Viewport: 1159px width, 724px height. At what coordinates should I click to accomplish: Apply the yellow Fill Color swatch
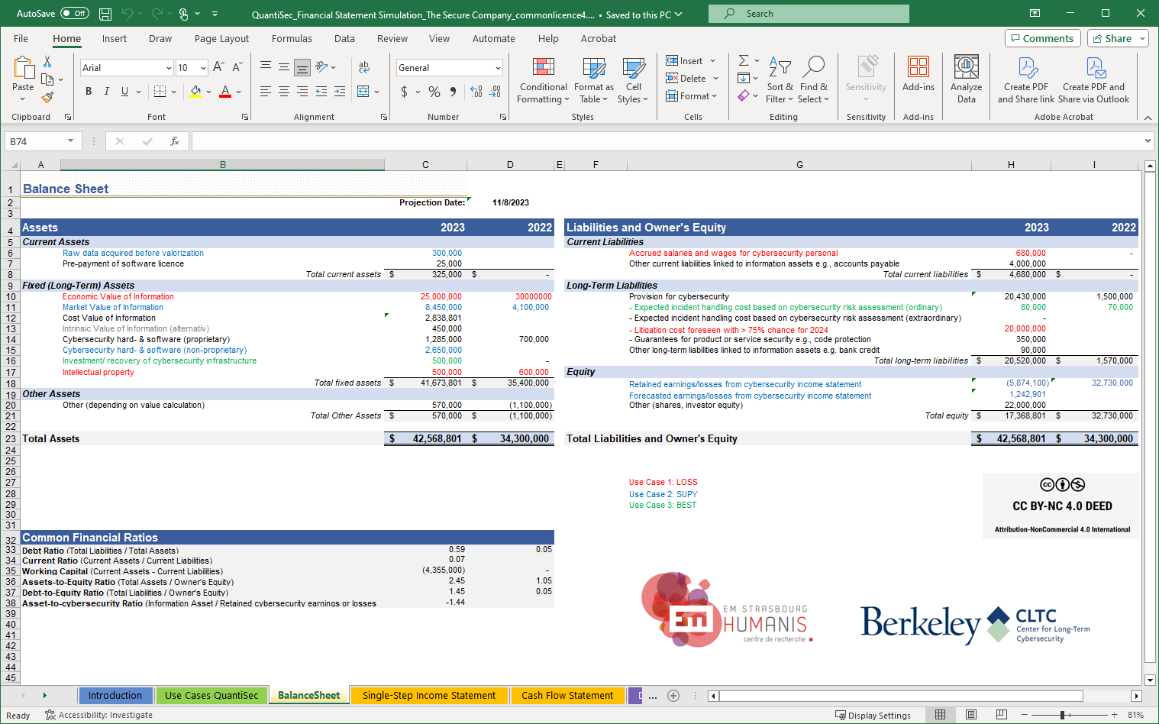(195, 92)
